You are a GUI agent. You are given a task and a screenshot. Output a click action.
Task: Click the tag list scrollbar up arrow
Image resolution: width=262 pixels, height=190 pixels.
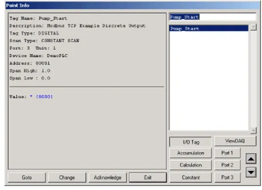click(x=253, y=27)
